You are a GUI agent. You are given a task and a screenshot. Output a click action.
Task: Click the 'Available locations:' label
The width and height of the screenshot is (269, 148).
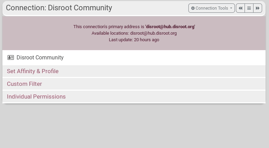[110, 33]
